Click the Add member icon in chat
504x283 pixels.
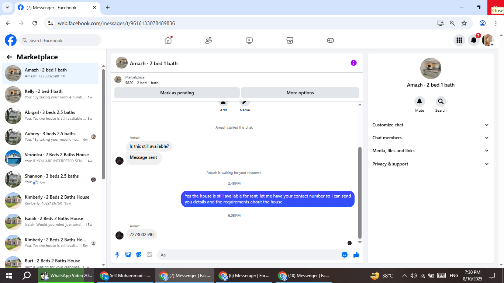[224, 103]
